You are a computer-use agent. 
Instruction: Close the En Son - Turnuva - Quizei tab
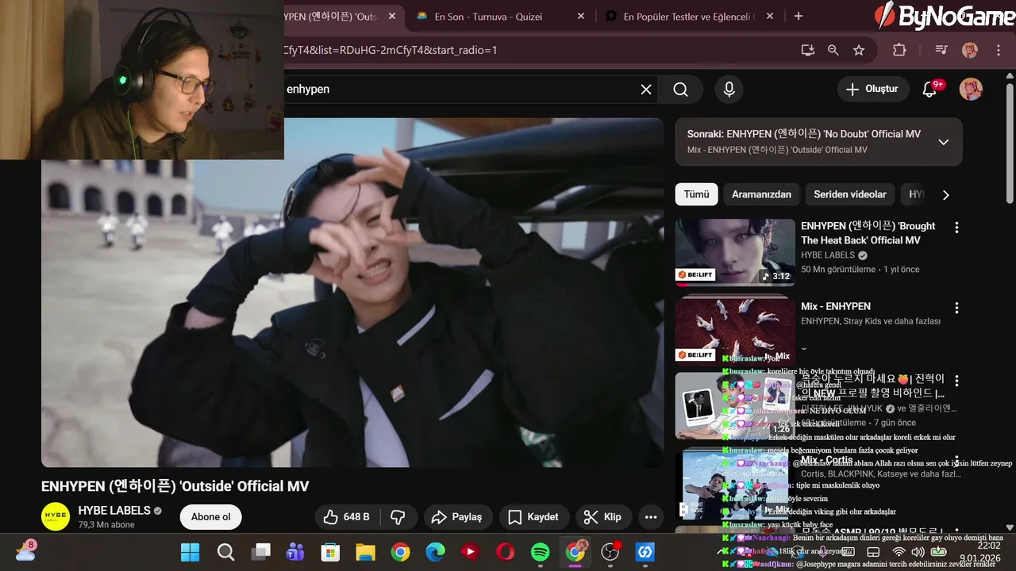pos(581,16)
